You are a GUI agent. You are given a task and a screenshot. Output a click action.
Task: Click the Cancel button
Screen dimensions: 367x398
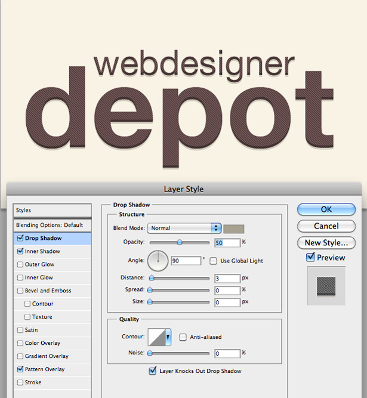coord(326,226)
